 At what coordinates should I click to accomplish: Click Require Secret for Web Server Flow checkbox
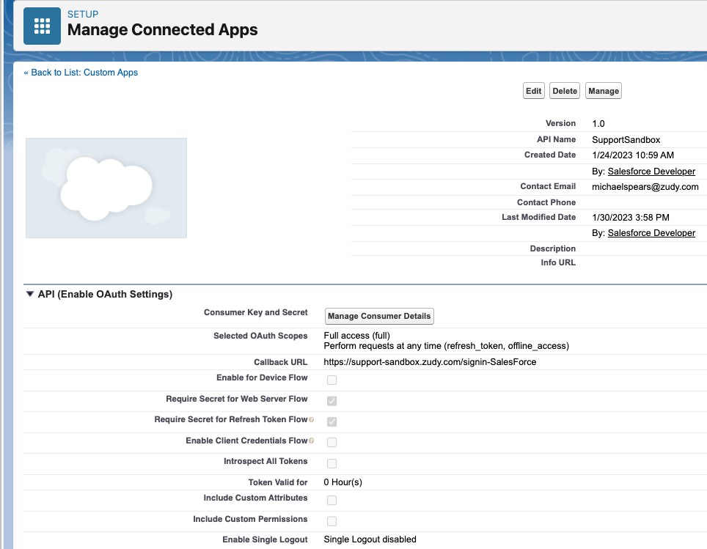[331, 400]
